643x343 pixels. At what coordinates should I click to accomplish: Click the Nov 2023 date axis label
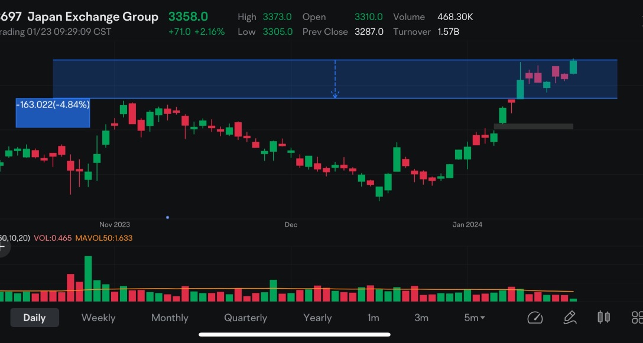(x=115, y=224)
